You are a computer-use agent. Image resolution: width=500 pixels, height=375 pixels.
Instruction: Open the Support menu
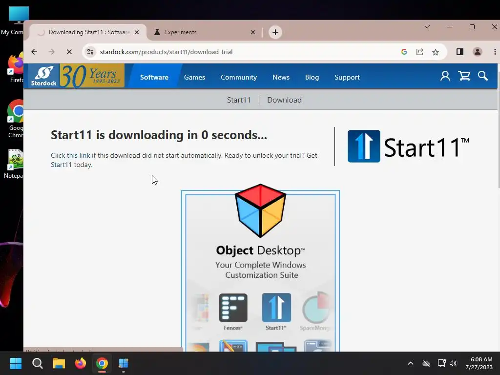coord(347,77)
